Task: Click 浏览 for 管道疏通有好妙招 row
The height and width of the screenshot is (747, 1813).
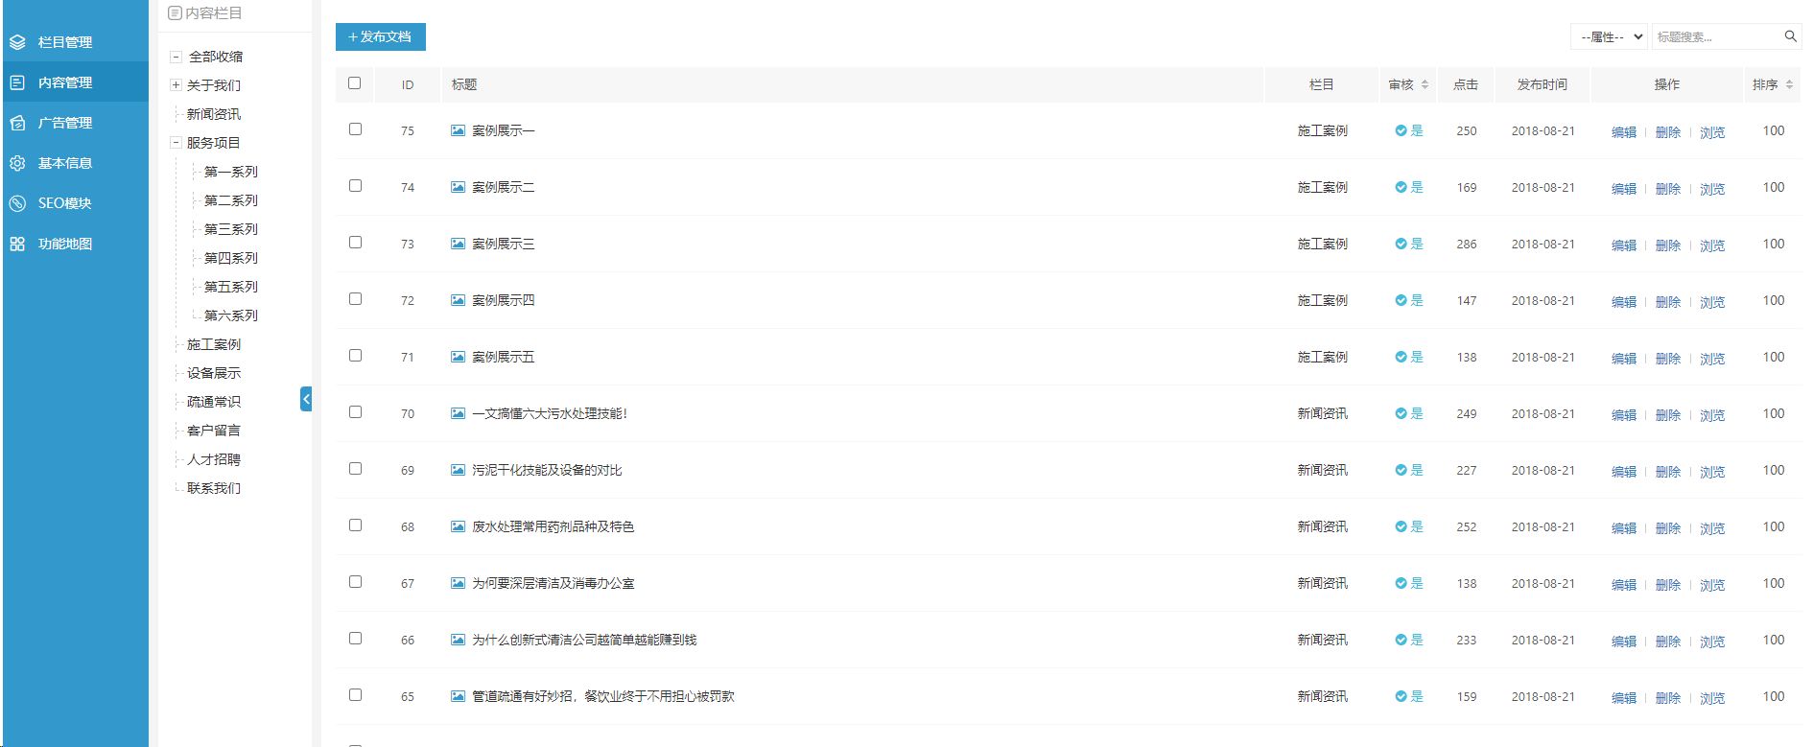Action: click(1712, 698)
